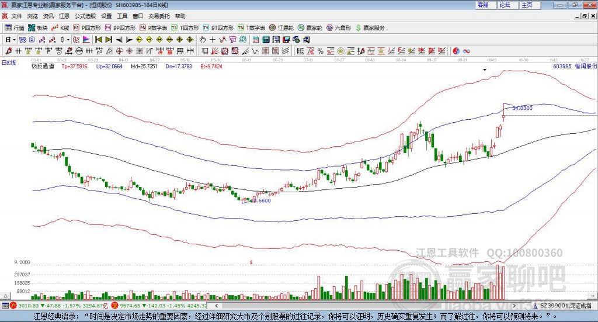
Task: Toggle the highlighted chart-mode icon after 日
Action: (23, 40)
